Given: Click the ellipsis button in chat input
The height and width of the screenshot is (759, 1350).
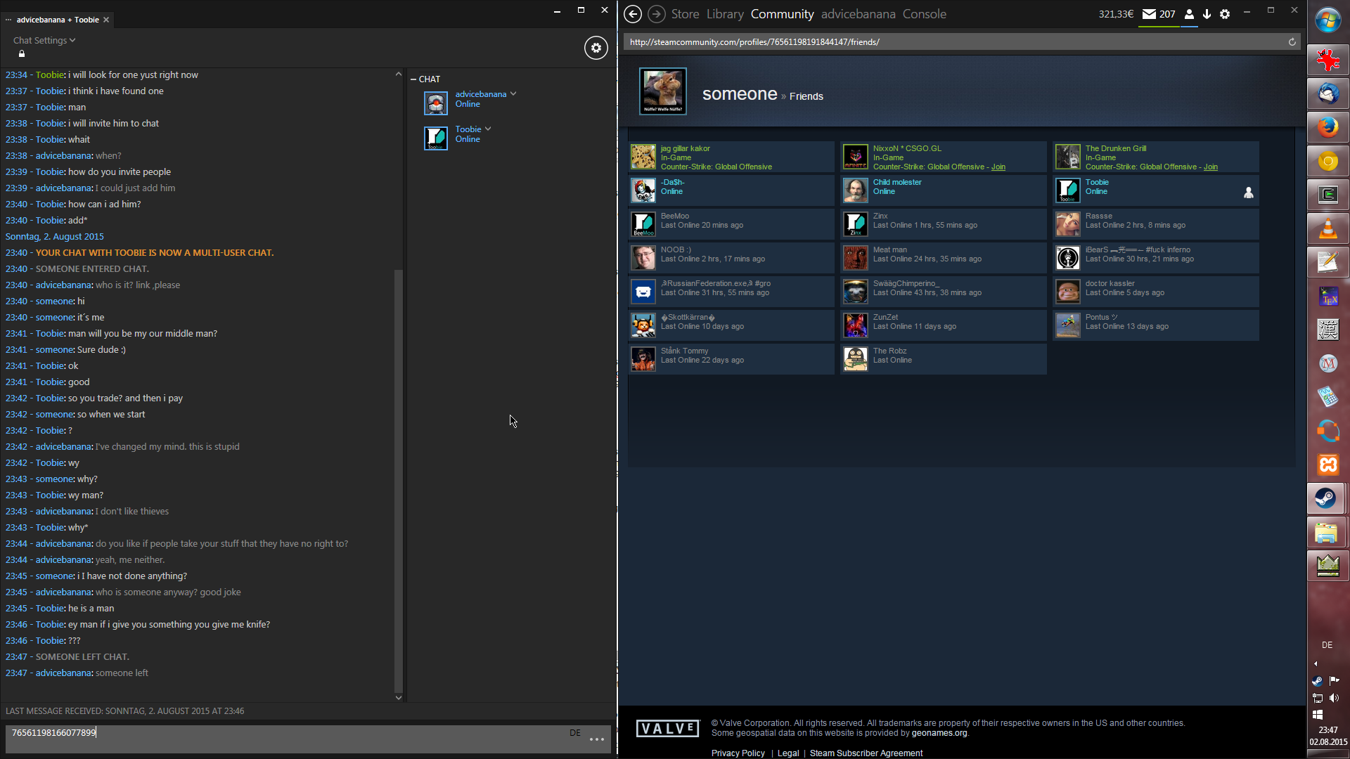Looking at the screenshot, I should click(x=596, y=739).
